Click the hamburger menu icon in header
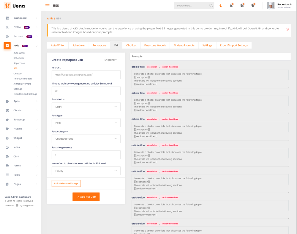This screenshot has height=234, width=297. pyautogui.click(x=47, y=6)
